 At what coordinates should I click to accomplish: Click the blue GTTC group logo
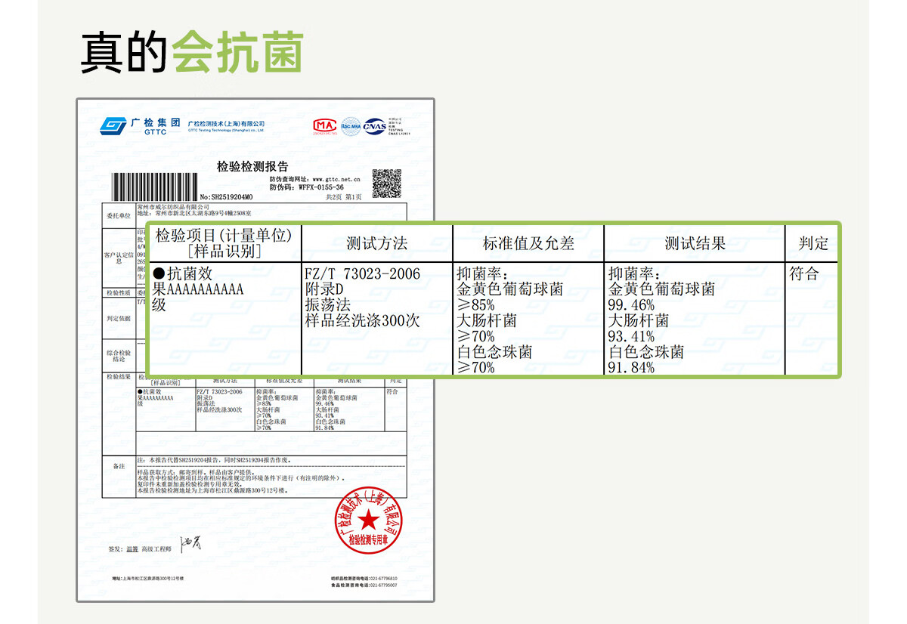coord(114,125)
